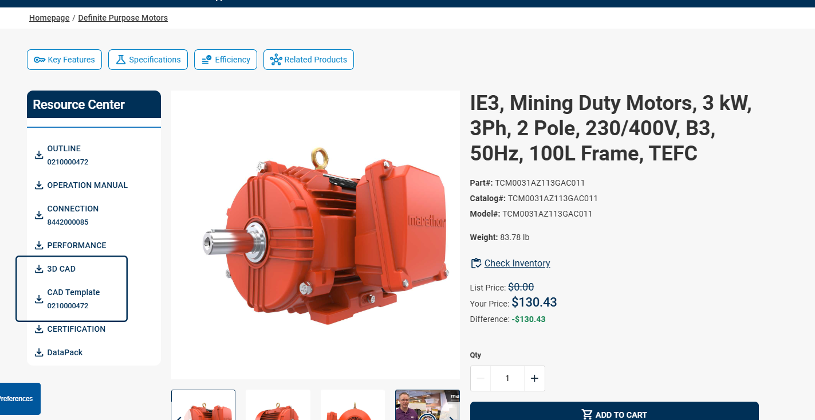Increase quantity with the plus button
Viewport: 815px width, 420px height.
point(534,378)
